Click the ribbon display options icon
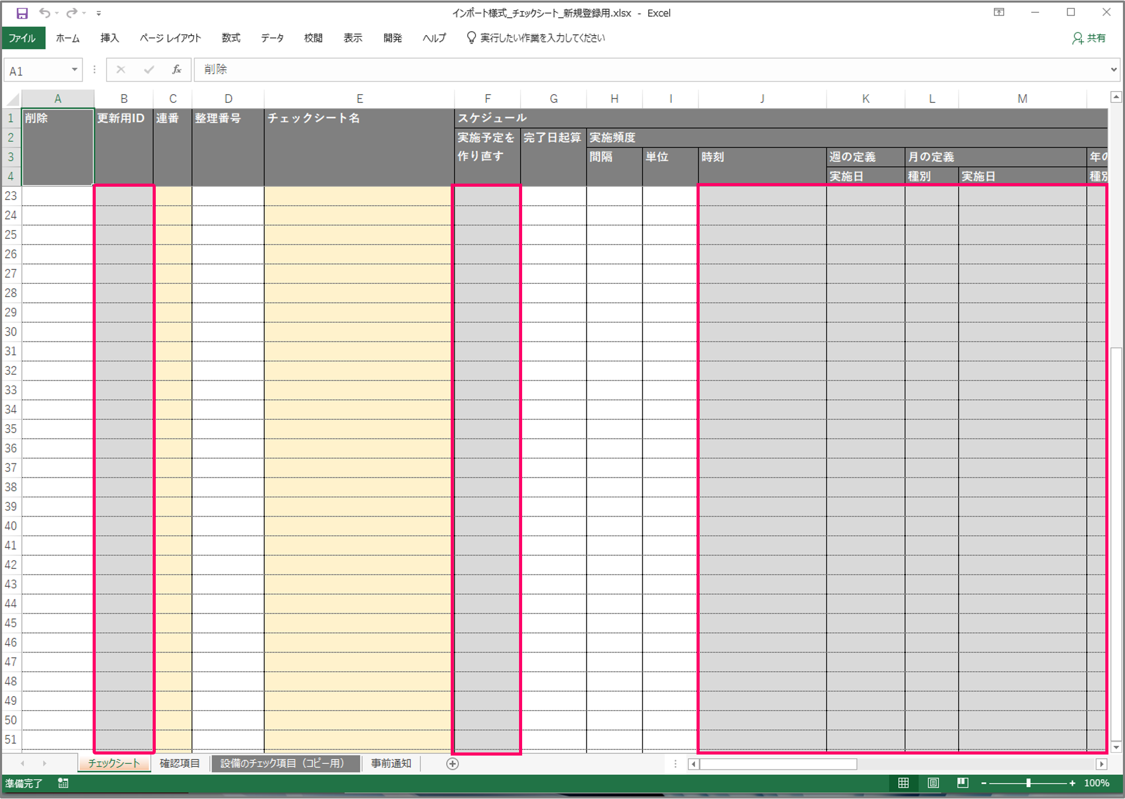The height and width of the screenshot is (799, 1125). point(999,12)
